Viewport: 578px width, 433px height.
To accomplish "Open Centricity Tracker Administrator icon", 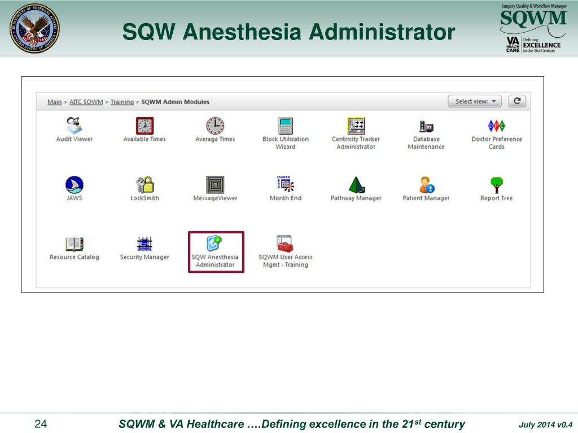I will pyautogui.click(x=356, y=126).
